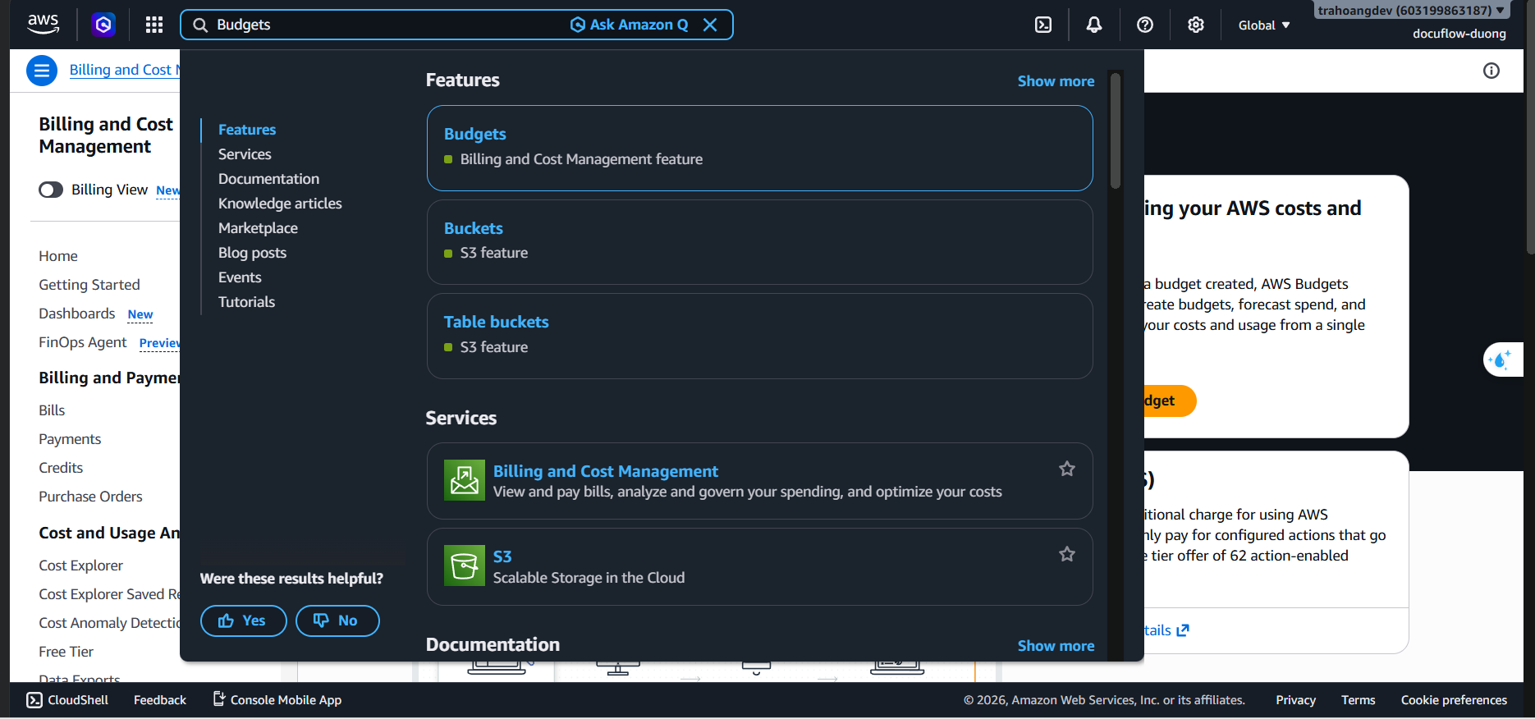Viewport: 1535px width, 719px height.
Task: Open Cost Explorer in the sidebar
Action: pyautogui.click(x=80, y=566)
